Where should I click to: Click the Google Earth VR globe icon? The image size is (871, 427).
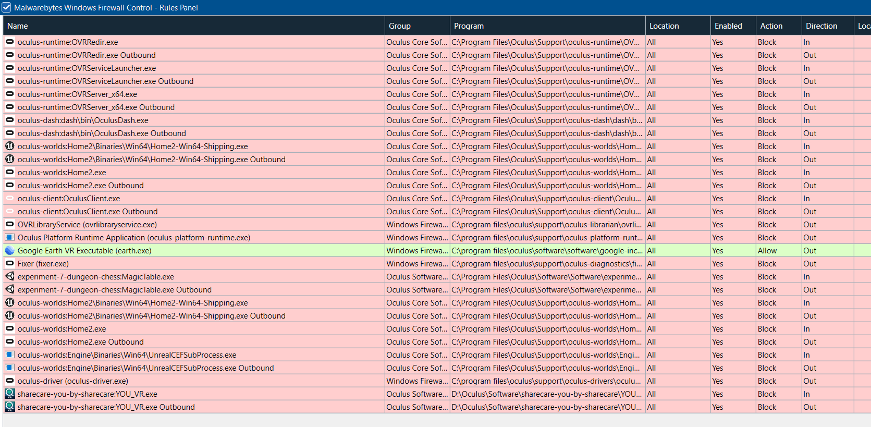(x=9, y=250)
